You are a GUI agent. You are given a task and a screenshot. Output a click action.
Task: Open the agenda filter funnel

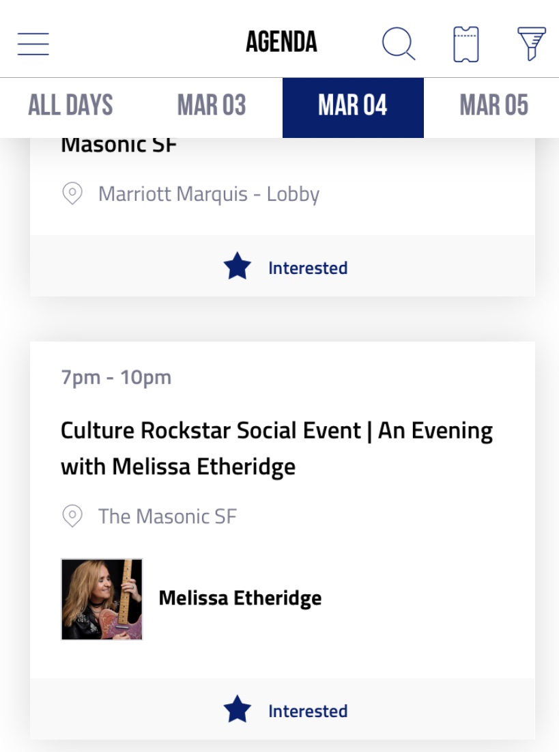(x=532, y=44)
